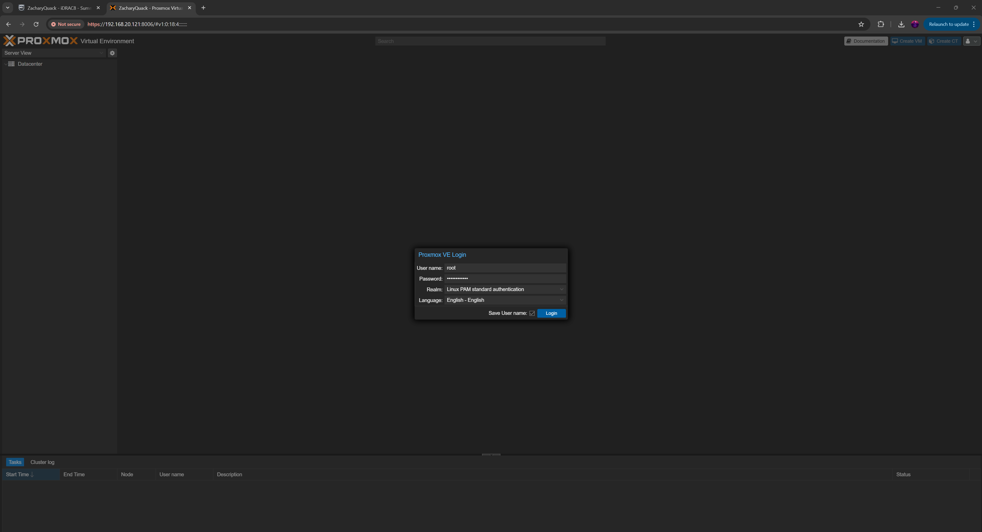Click the Datacenter server icon
This screenshot has width=982, height=532.
pos(12,64)
